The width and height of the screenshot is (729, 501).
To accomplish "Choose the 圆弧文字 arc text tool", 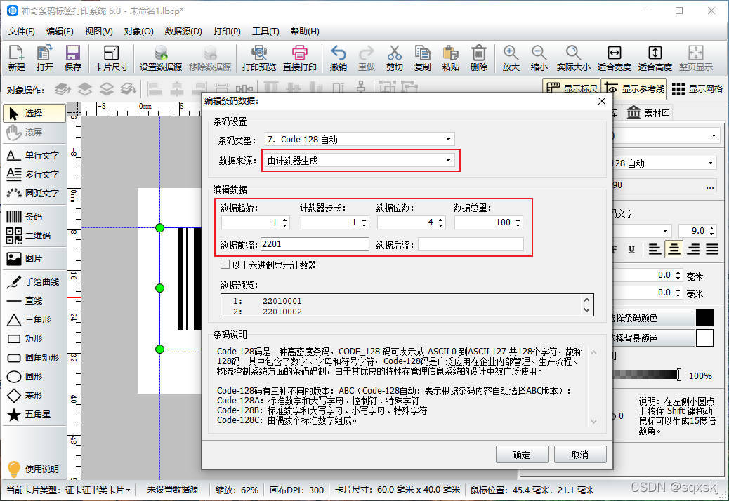I will [x=34, y=193].
